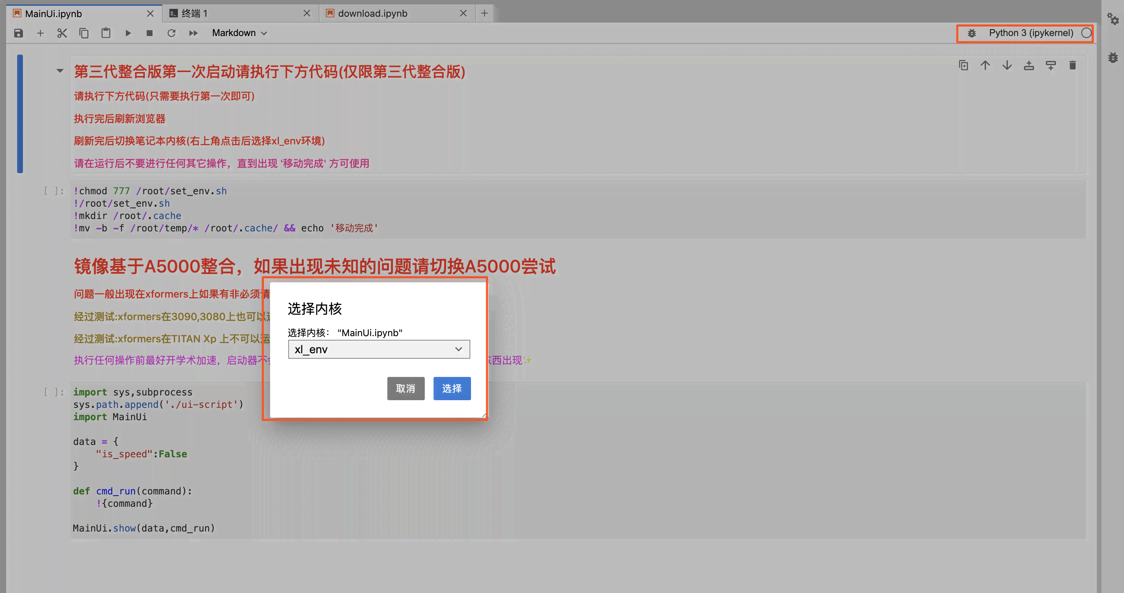
Task: Click the kernel status circle indicator
Action: click(1086, 33)
